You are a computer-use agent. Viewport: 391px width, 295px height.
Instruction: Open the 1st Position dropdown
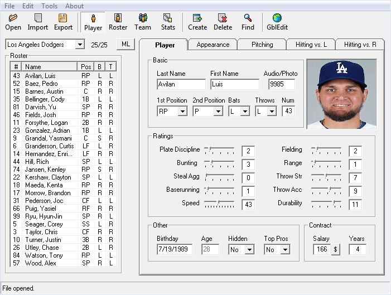click(x=182, y=112)
